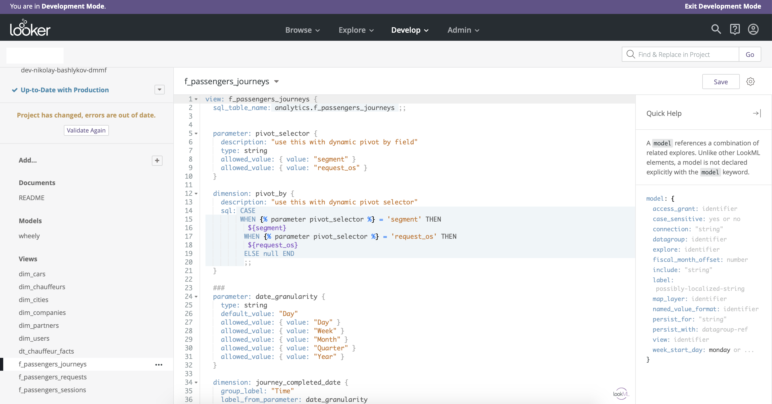Open the f_passengers_journeys file title dropdown

pyautogui.click(x=277, y=82)
